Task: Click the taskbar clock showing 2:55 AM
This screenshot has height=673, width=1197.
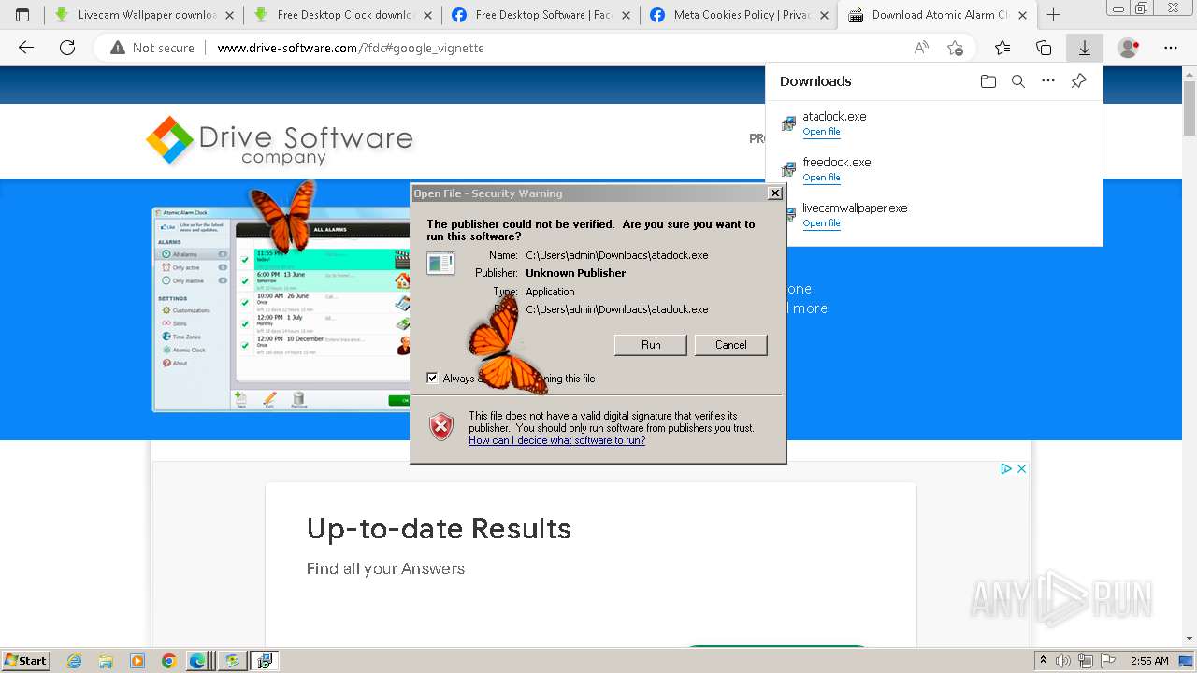Action: pos(1147,661)
